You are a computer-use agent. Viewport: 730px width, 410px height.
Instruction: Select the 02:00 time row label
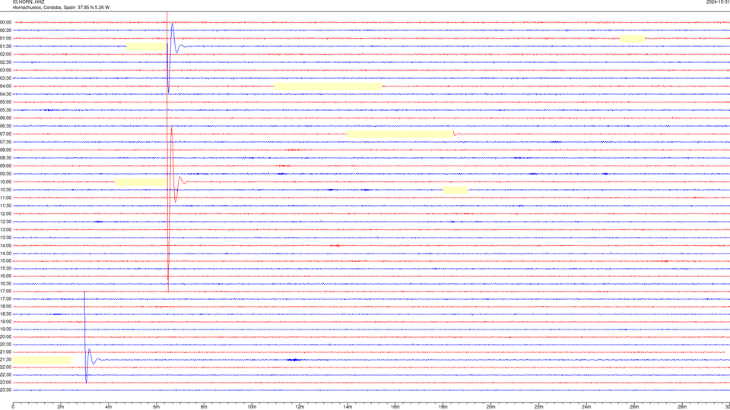tap(5, 55)
